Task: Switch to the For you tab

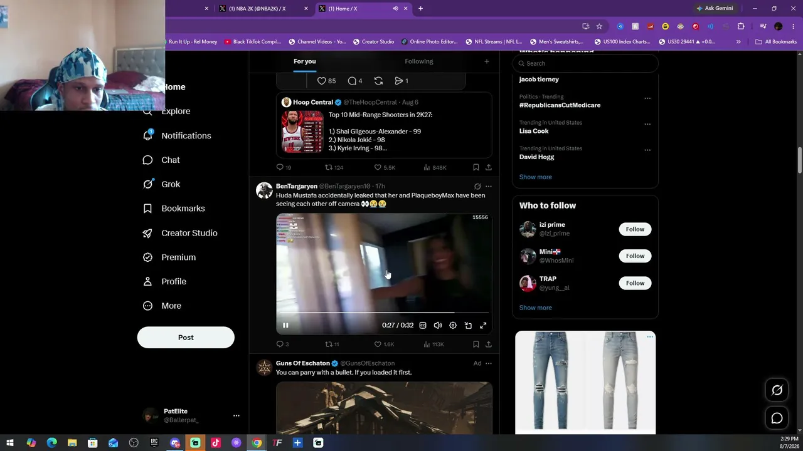Action: (x=304, y=61)
